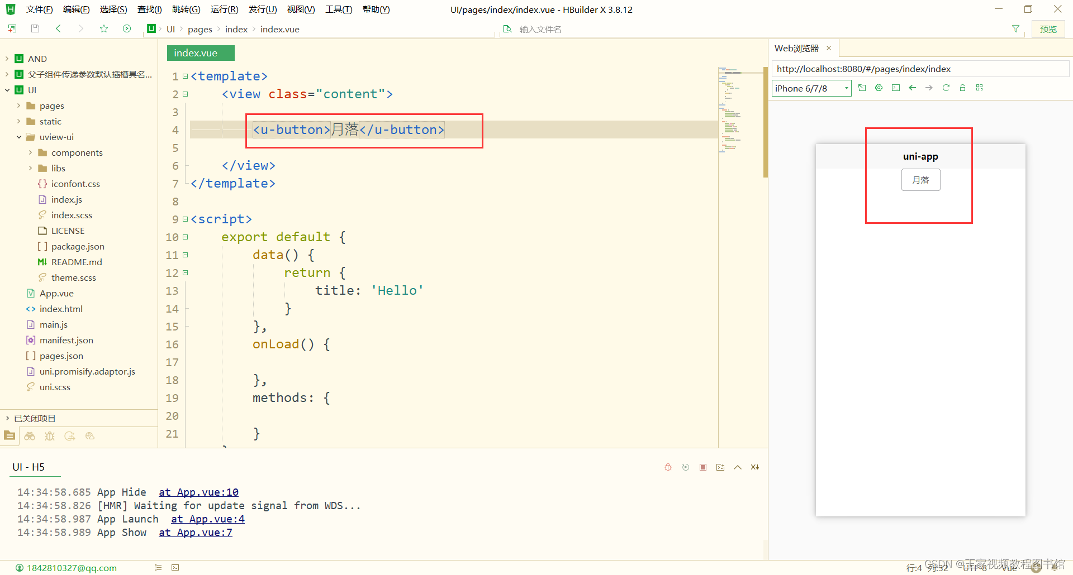Viewport: 1073px width, 575px height.
Task: Fold the template tag on line 1
Action: (x=185, y=76)
